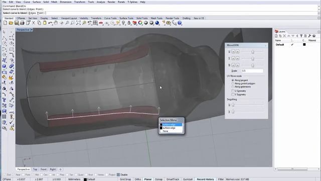
Task: Click the light bulb Hide objects icon
Action: coord(123,23)
